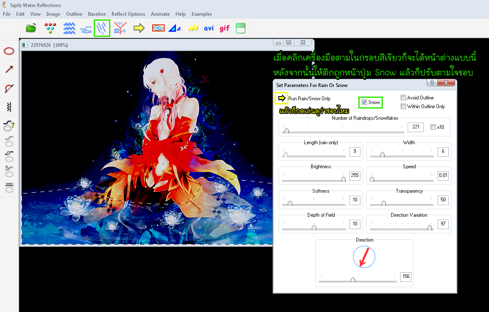The width and height of the screenshot is (489, 312).
Task: Open the Outline menu
Action: (x=74, y=14)
